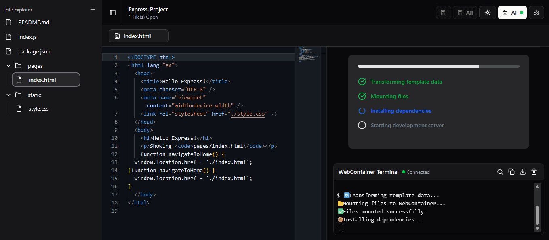Save the current index.html file
Screen dimensions: 549x240
pyautogui.click(x=443, y=13)
